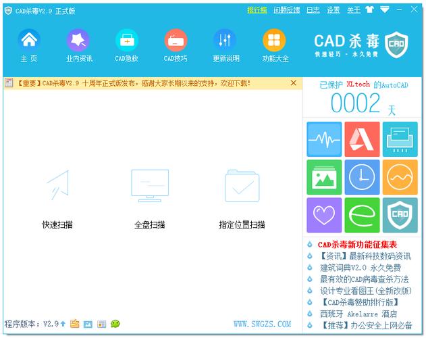Viewport: 426px width, 338px height.
Task: Open 设计专业看图王(全新改版) link
Action: click(366, 291)
